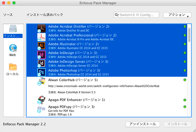
Task: Click the Apago PDFspy icon
Action: (41, 109)
